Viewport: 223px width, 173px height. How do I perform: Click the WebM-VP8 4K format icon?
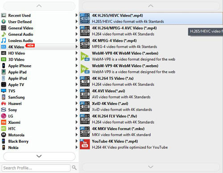[x=85, y=56]
